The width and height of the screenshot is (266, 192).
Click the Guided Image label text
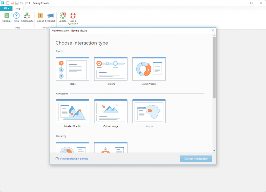111,126
